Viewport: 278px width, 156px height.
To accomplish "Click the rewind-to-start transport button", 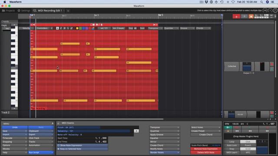I will [x=237, y=131].
